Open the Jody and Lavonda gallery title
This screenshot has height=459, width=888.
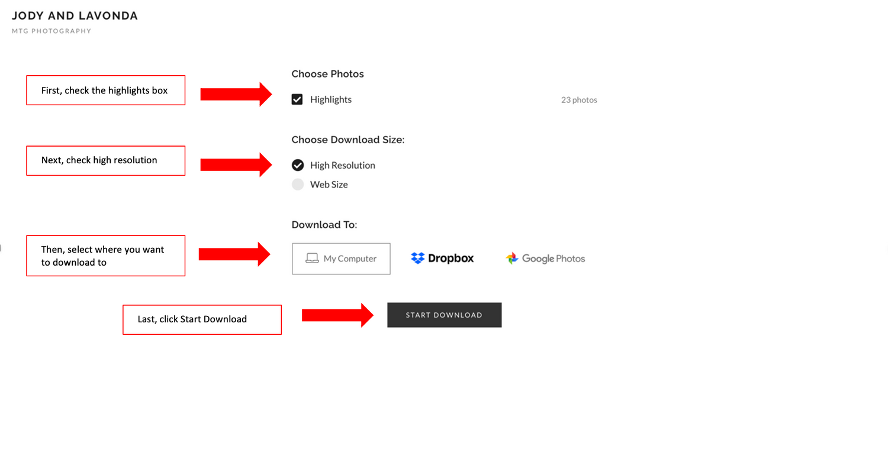(75, 16)
